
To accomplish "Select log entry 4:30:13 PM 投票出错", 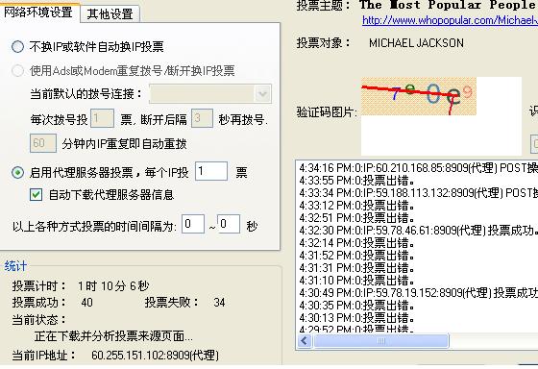I will click(356, 317).
